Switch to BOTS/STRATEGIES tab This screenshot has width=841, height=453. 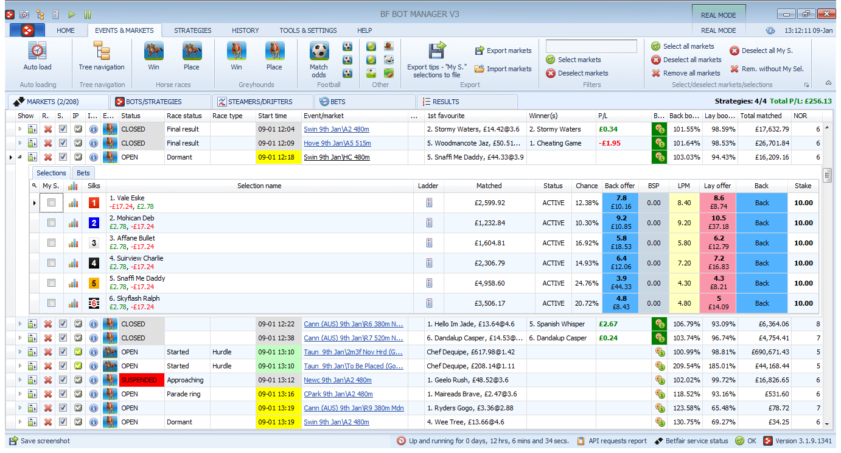(x=160, y=102)
